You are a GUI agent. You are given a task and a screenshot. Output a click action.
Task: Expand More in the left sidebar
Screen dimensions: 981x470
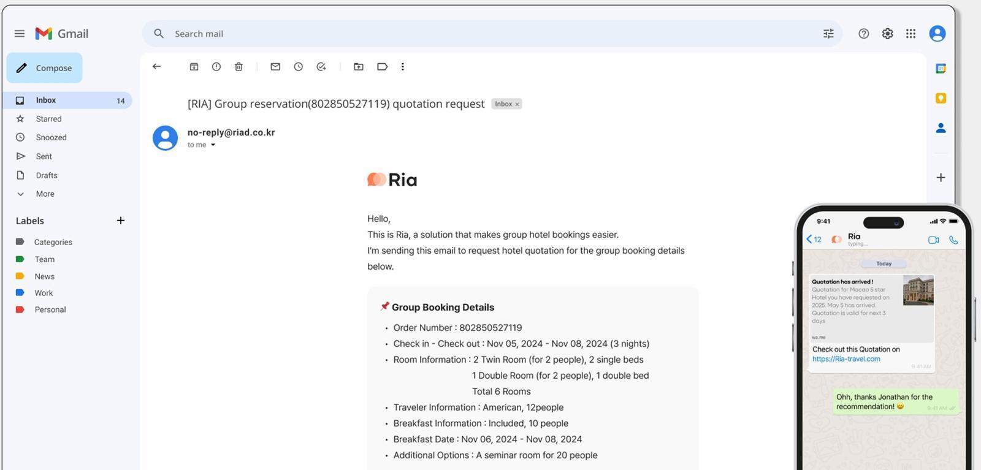click(x=45, y=194)
